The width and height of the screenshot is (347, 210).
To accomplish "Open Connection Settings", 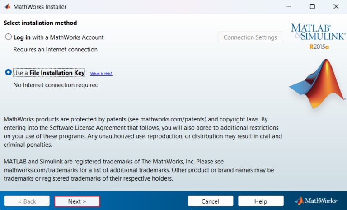I will click(250, 37).
